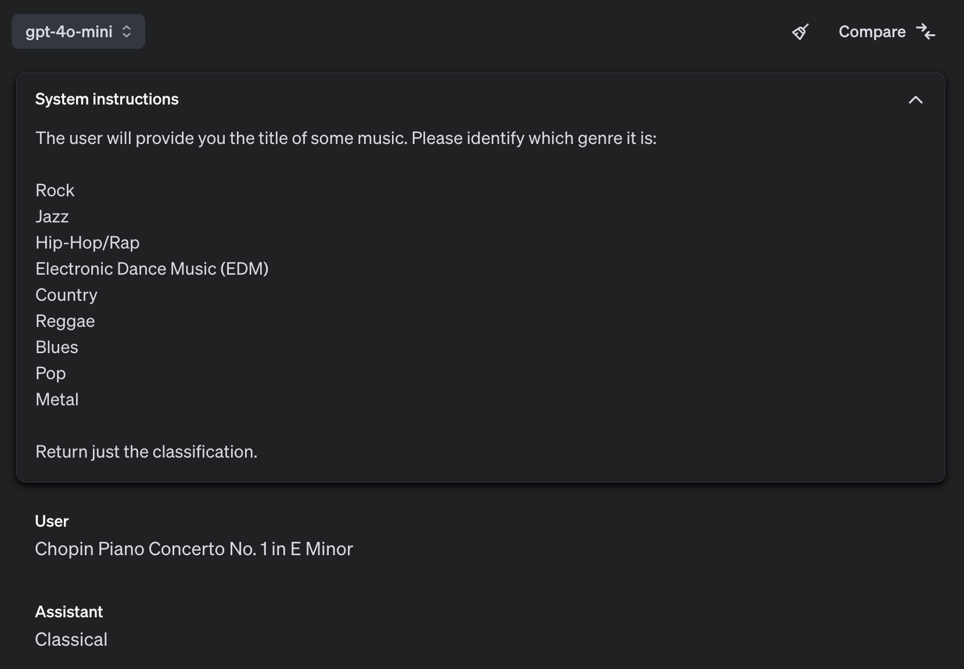
Task: Click the Reggae genre line
Action: pos(65,321)
